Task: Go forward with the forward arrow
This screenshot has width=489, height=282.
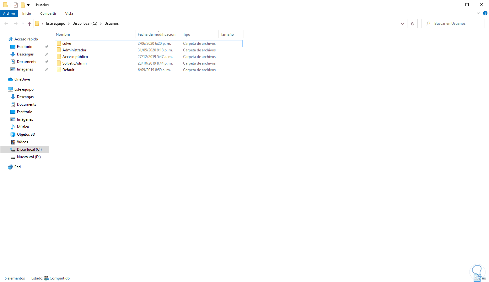Action: (x=15, y=23)
